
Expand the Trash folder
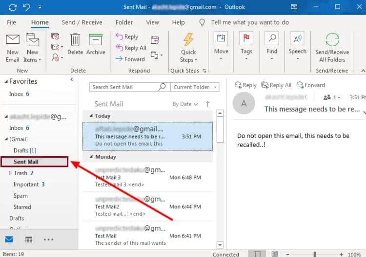click(10, 173)
